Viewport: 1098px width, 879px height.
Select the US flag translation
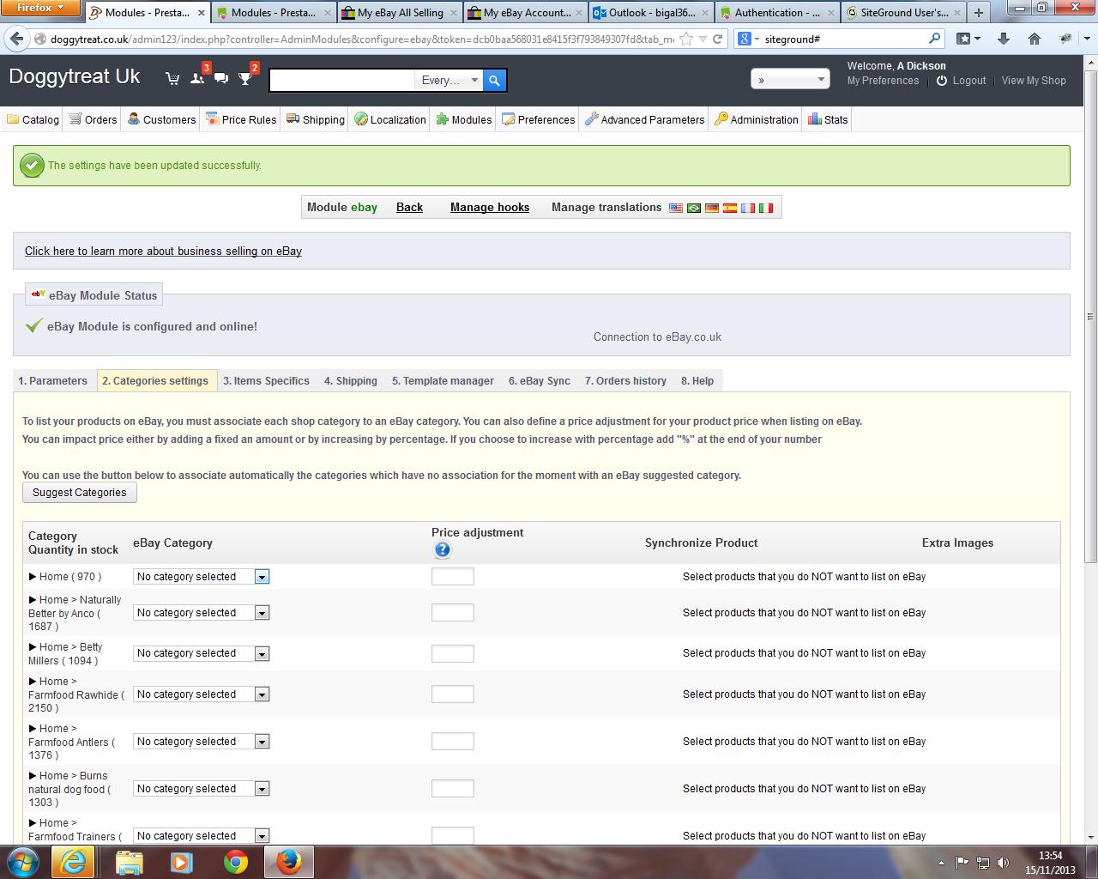[x=676, y=208]
